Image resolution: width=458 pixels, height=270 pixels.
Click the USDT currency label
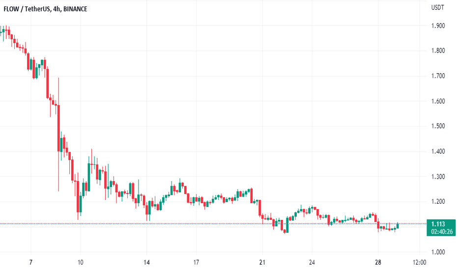[437, 7]
